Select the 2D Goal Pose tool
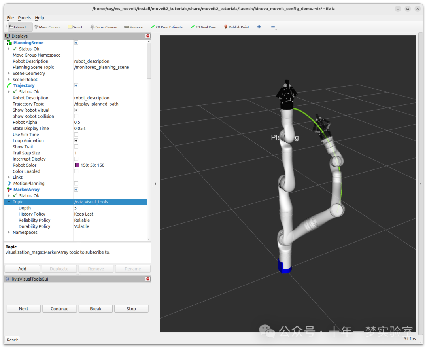Screen dimensions: 427x349 pos(203,27)
